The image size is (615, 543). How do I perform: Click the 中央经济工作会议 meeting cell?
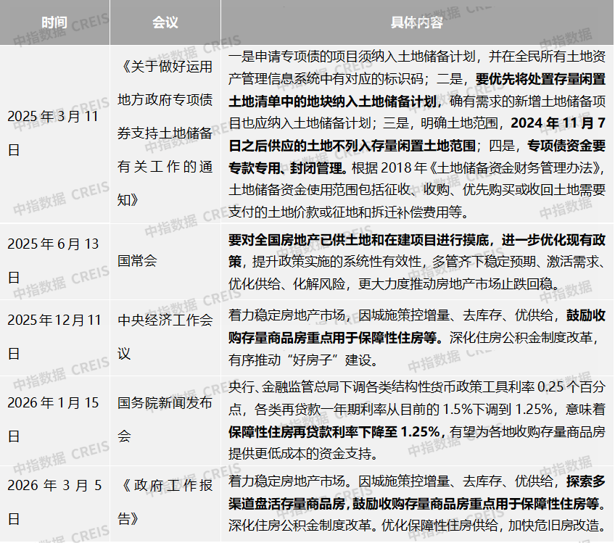pyautogui.click(x=165, y=337)
